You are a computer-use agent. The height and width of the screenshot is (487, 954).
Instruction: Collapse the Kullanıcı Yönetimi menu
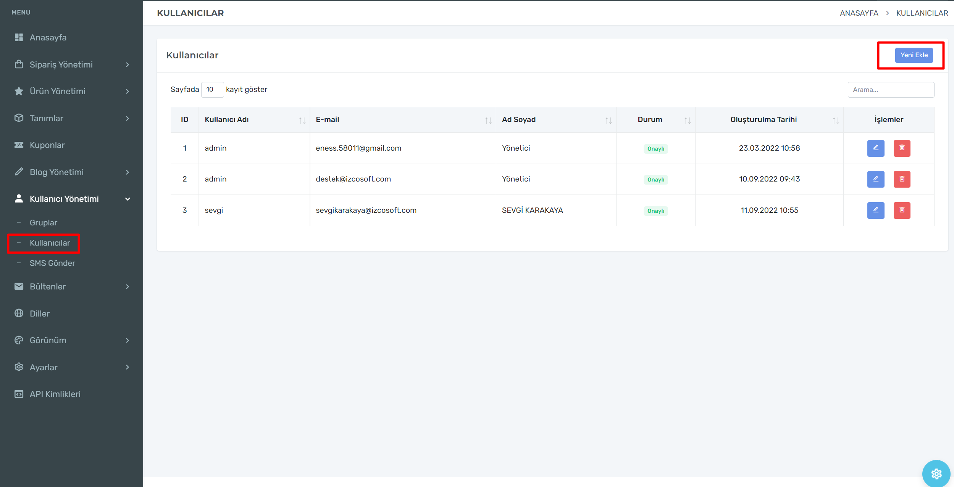point(127,199)
